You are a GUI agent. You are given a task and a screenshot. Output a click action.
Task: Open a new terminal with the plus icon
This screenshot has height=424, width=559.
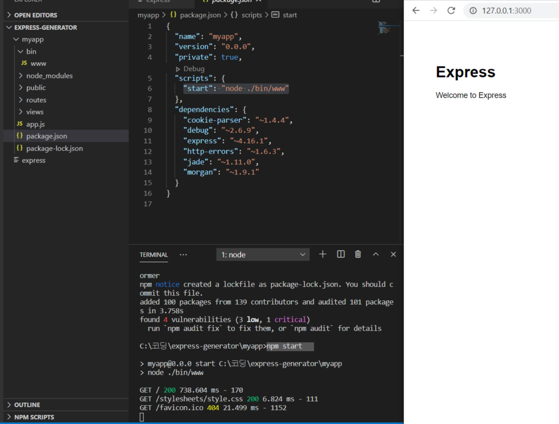click(323, 254)
